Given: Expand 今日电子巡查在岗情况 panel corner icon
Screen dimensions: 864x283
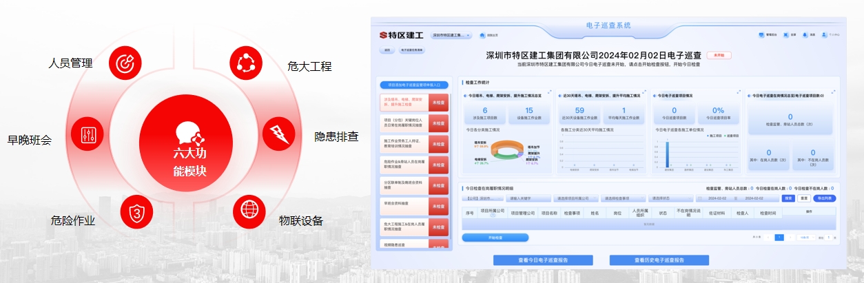Looking at the screenshot, I should [833, 92].
